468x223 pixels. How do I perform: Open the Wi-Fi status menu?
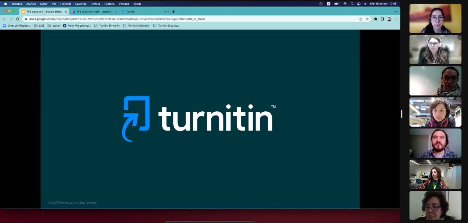345,4
